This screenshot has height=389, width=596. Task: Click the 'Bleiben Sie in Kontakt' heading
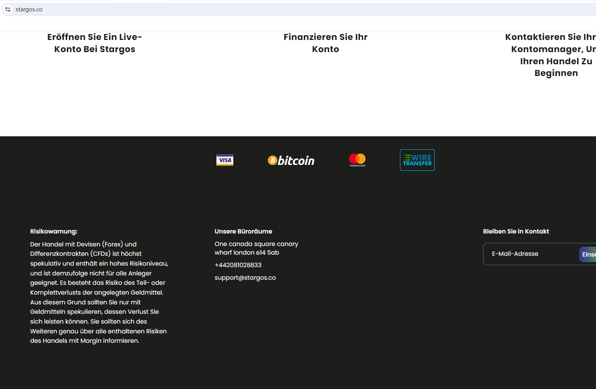[516, 232]
